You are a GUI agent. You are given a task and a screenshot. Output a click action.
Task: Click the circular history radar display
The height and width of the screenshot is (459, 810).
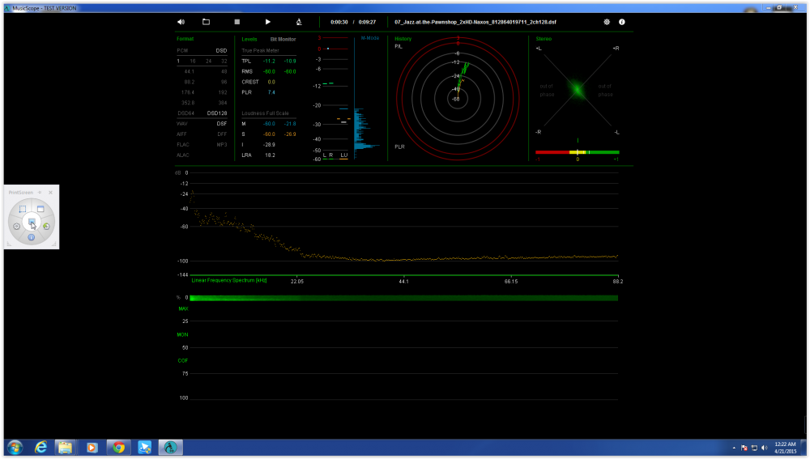click(458, 98)
